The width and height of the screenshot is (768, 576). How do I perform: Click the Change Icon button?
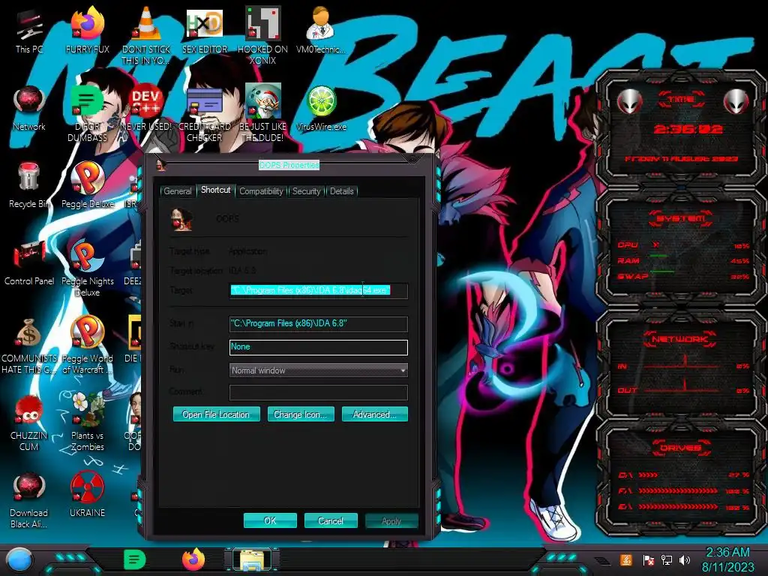tap(301, 414)
